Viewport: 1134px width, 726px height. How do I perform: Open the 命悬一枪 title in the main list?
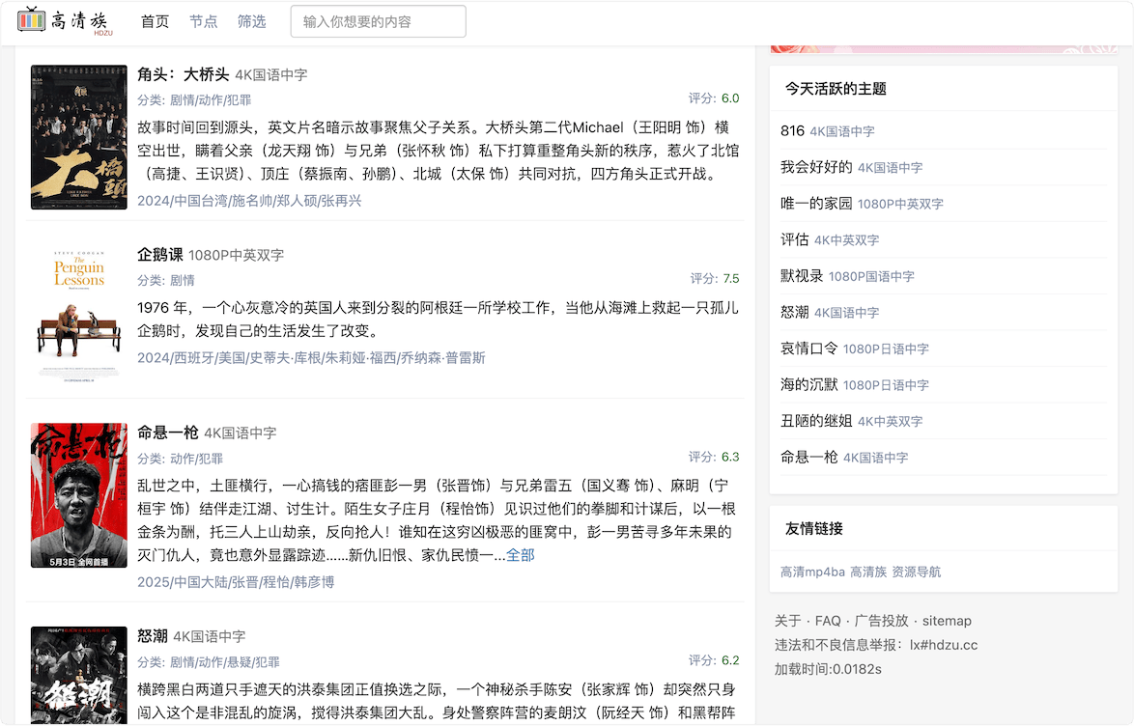coord(168,433)
